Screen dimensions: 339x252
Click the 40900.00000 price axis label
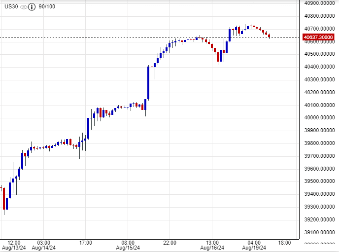319,3
